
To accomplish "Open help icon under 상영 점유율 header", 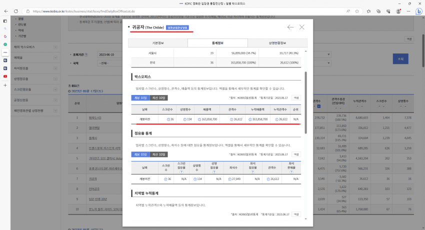I will (x=214, y=172).
